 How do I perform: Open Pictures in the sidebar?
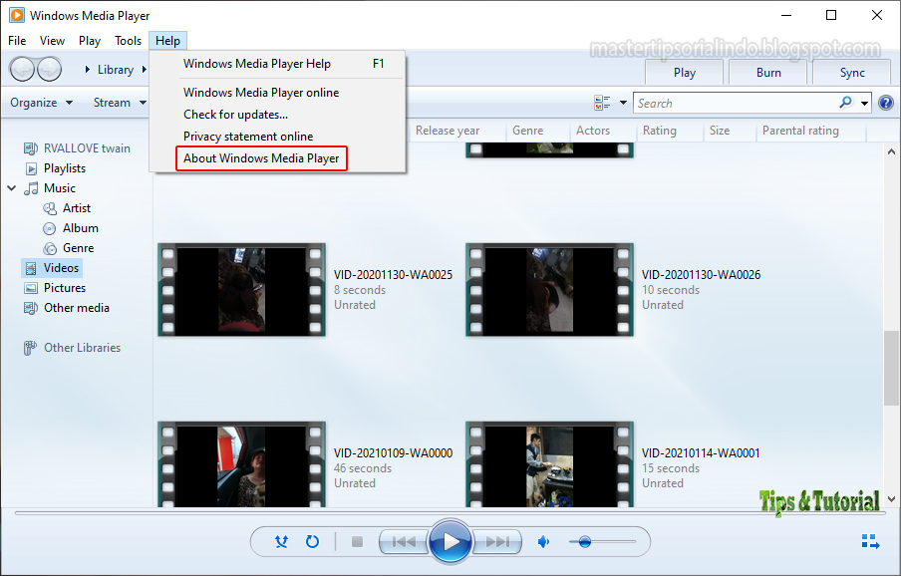coord(55,288)
